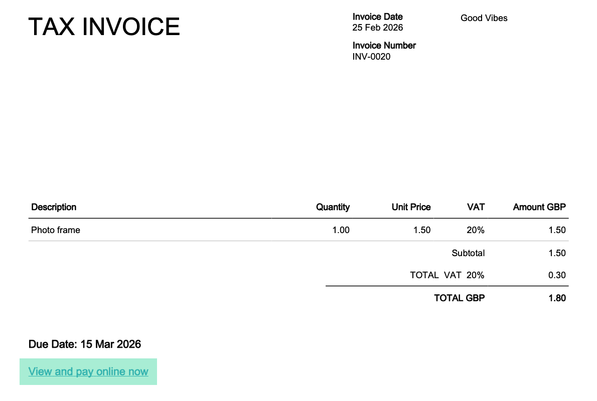Click the 0.30 VAT amount
This screenshot has height=401, width=597.
click(557, 275)
